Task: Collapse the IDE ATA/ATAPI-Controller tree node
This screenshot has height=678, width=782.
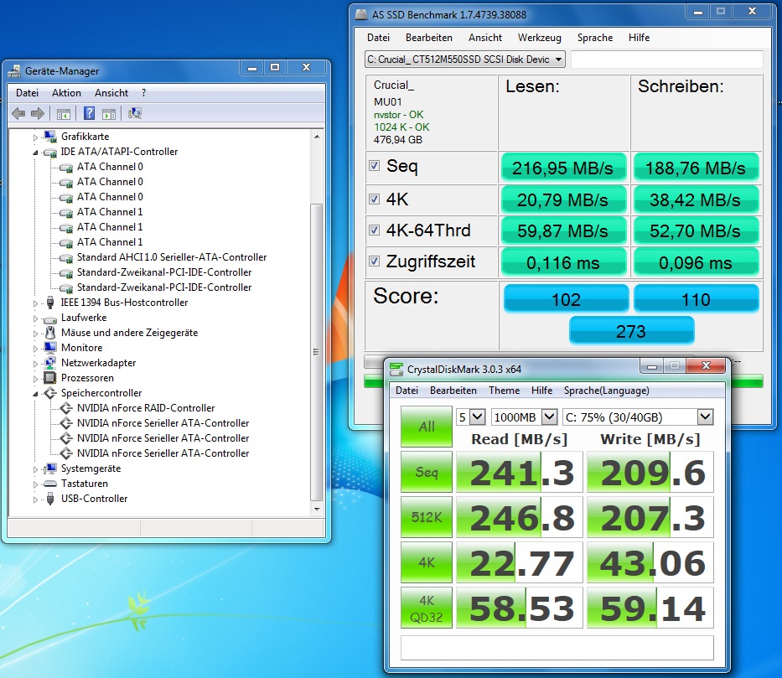Action: [x=35, y=153]
